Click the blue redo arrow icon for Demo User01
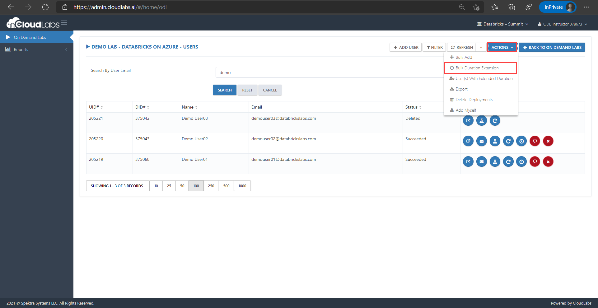Image resolution: width=598 pixels, height=308 pixels. (508, 161)
